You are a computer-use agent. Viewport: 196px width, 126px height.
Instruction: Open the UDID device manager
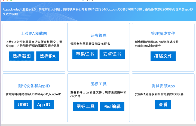23,105
